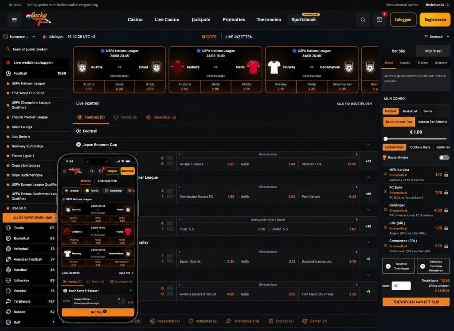This screenshot has height=331, width=454.
Task: Select the Football chip in Mijn Combo
Action: click(390, 112)
